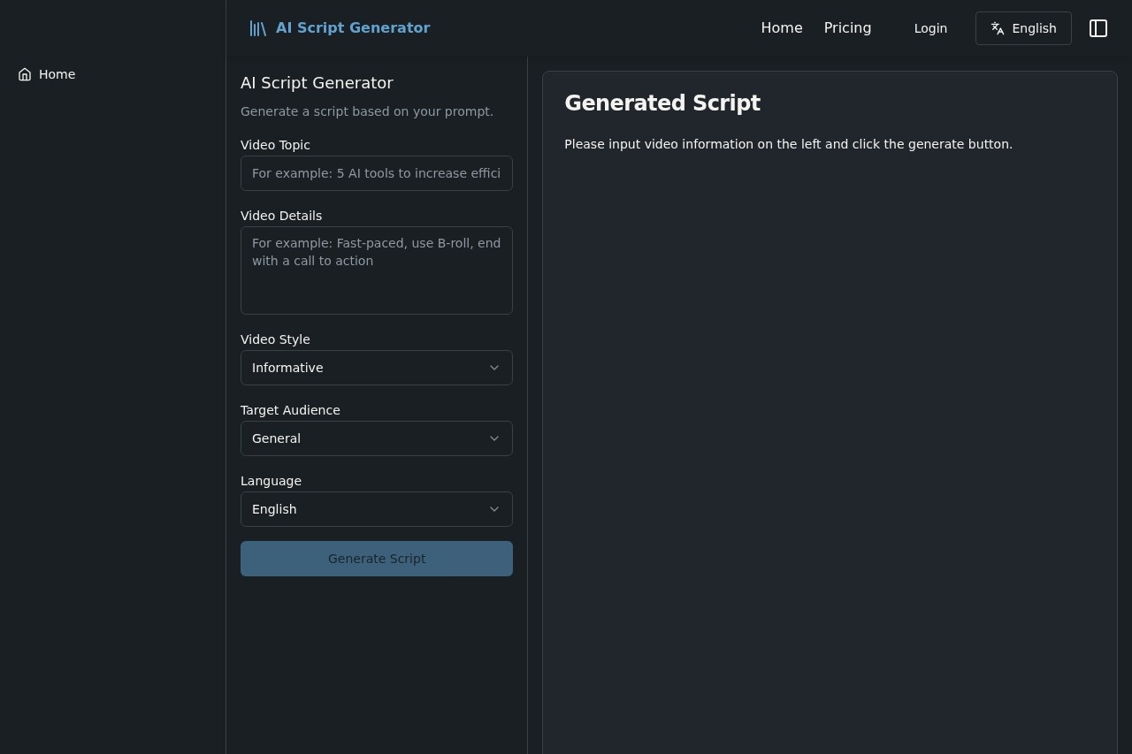This screenshot has height=754, width=1132.
Task: Click the chevron on the Video Style selector
Action: click(x=494, y=368)
